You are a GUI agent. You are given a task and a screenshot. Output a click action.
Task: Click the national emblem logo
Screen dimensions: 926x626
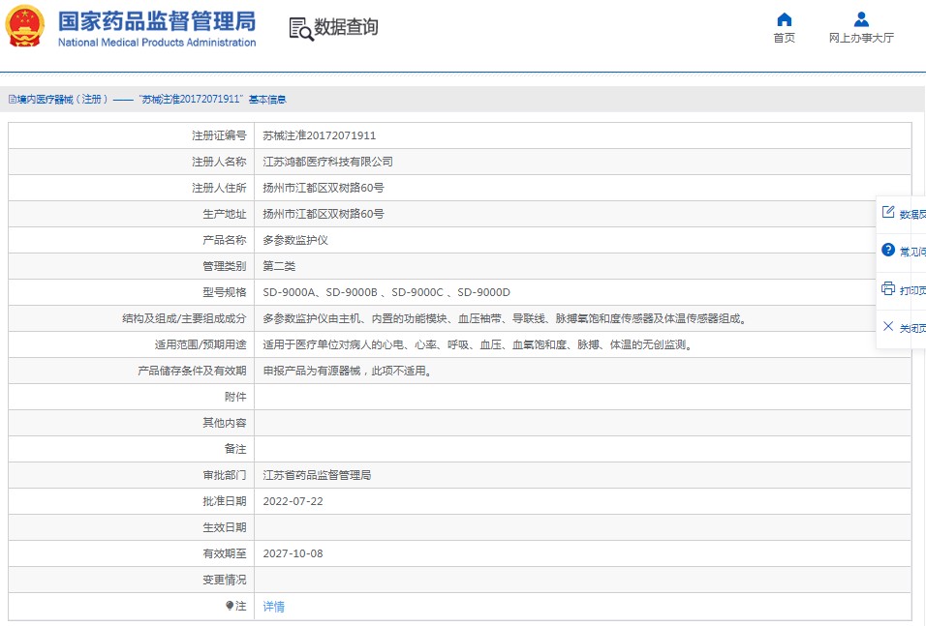[24, 26]
